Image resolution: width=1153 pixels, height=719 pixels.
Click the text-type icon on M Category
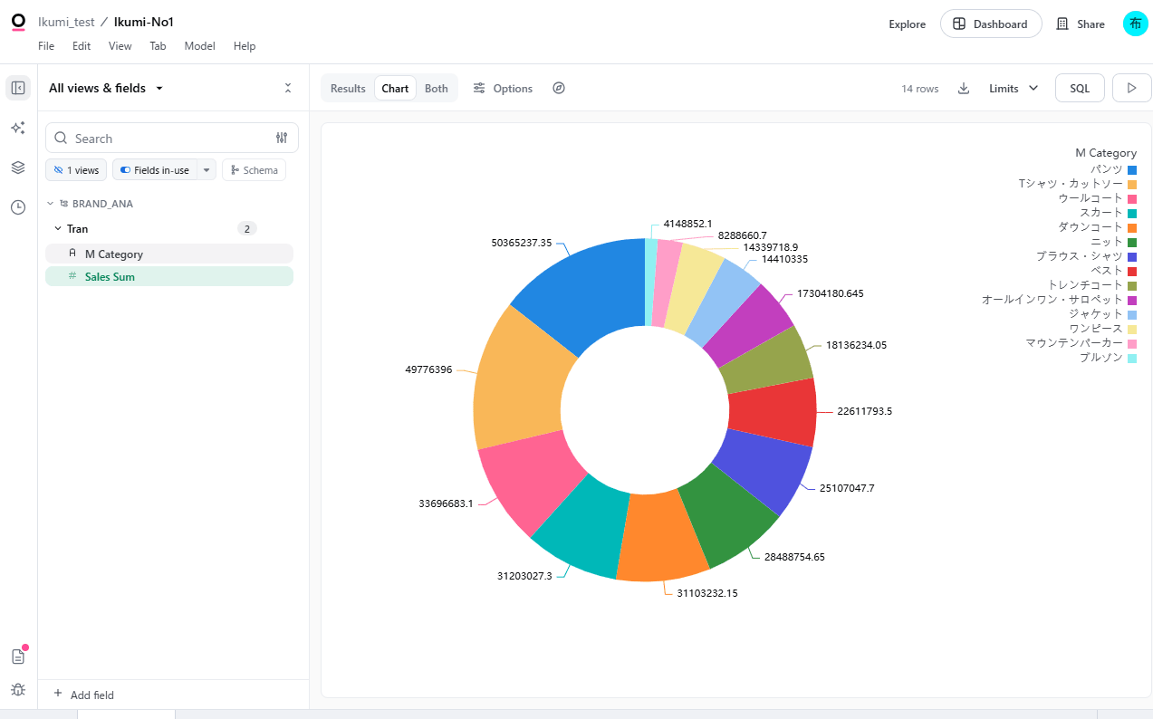point(72,254)
